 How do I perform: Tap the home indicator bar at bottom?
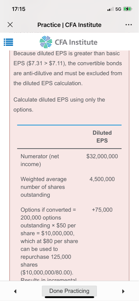(x=69, y=297)
